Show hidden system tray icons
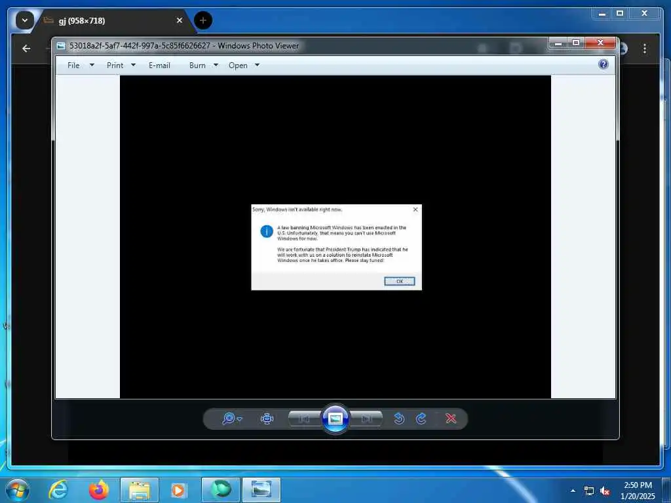671x503 pixels. (573, 491)
